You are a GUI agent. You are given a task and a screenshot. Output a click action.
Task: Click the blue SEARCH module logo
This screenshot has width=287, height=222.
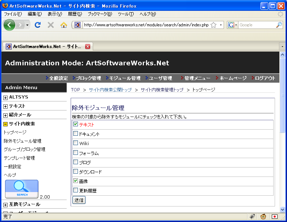click(21, 189)
